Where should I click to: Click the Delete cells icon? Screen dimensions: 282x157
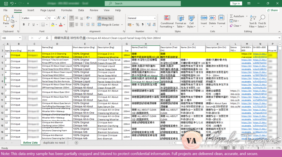pos(212,18)
